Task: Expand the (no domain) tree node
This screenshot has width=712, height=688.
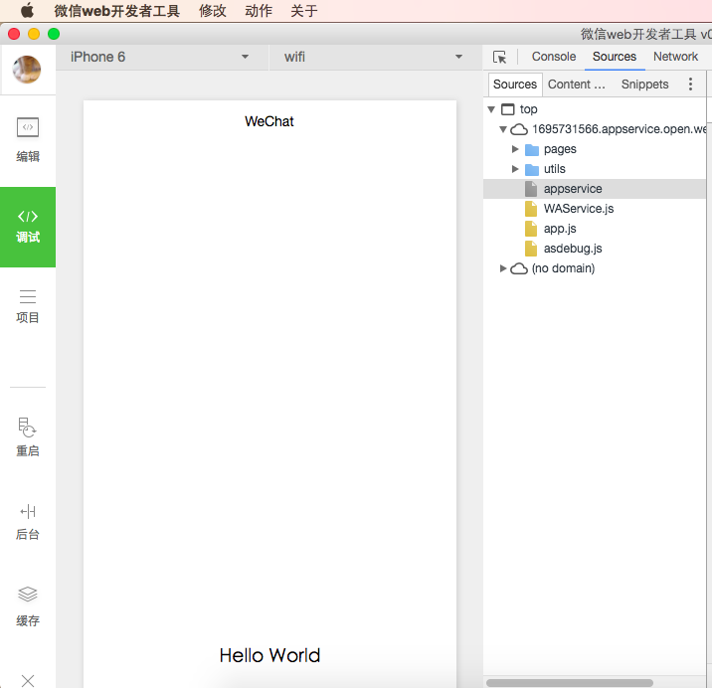Action: pyautogui.click(x=504, y=268)
